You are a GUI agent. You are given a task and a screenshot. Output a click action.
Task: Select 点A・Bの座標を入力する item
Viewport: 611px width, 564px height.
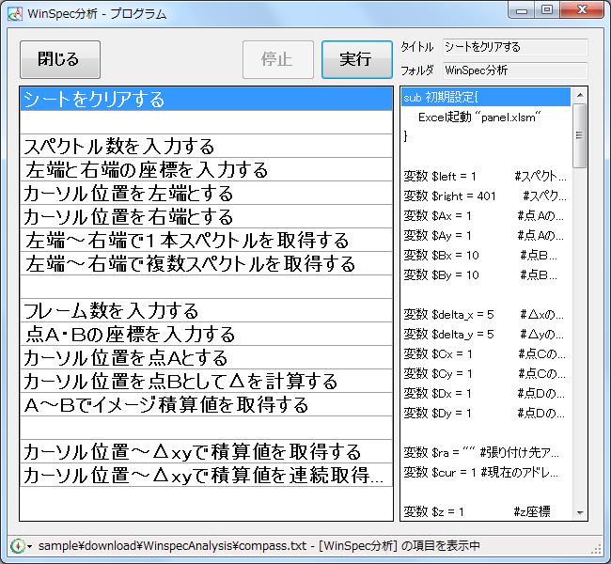pyautogui.click(x=206, y=335)
